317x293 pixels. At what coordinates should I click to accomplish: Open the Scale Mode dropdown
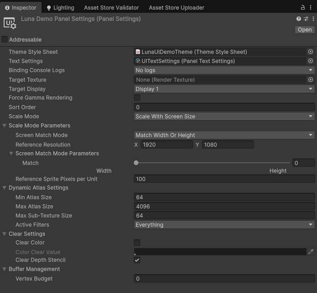tap(224, 117)
